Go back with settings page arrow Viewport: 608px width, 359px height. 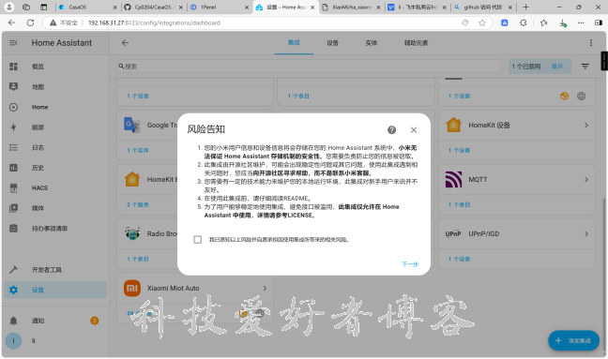(125, 43)
